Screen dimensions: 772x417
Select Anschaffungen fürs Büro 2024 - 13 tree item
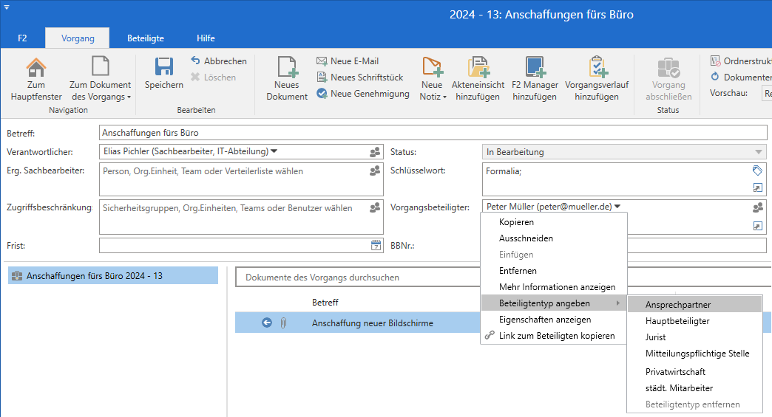94,276
